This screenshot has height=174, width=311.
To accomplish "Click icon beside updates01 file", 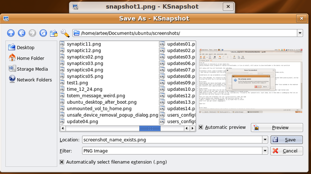I will [162, 44].
